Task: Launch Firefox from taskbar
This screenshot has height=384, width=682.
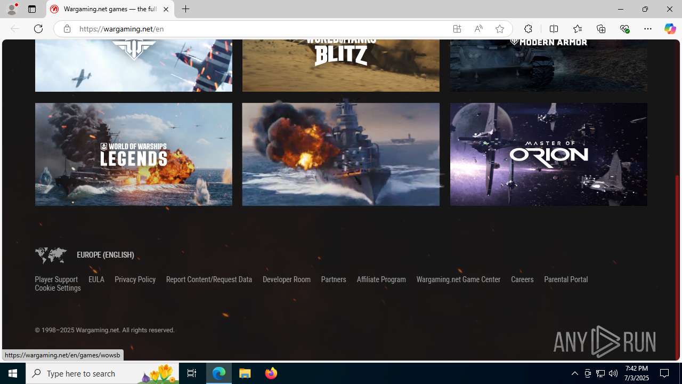Action: (x=271, y=373)
